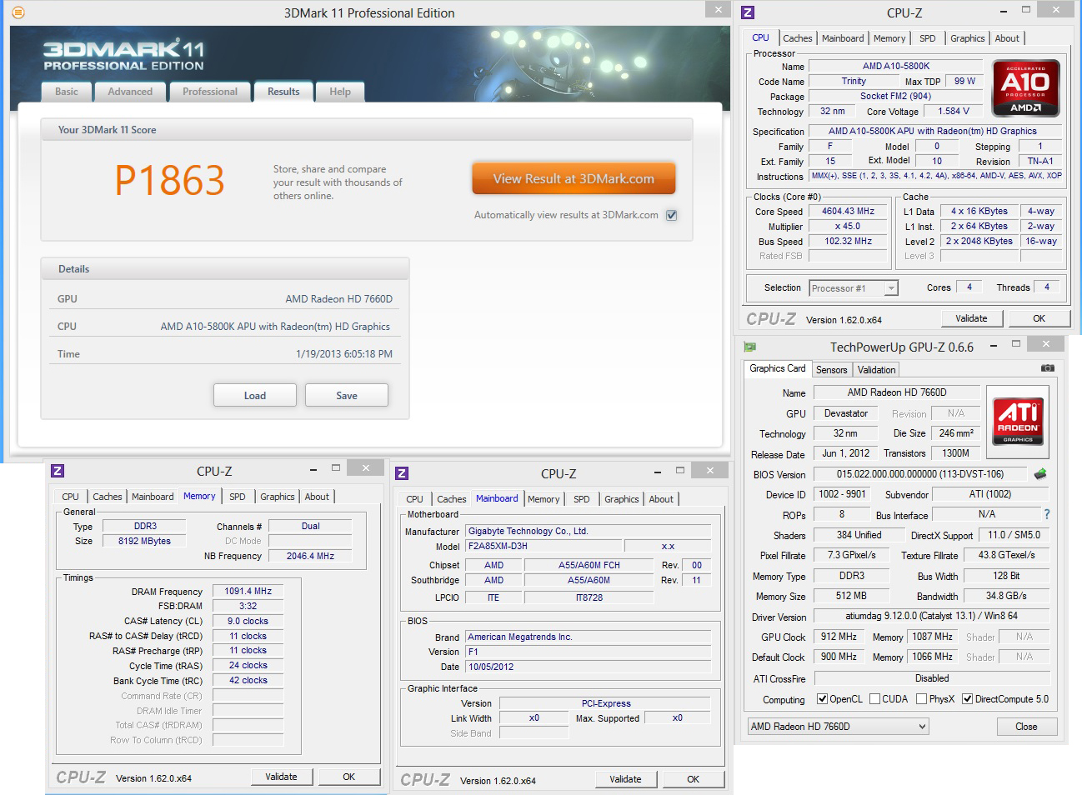Open the Validation tab in GPU-Z
The width and height of the screenshot is (1082, 795).
click(x=877, y=370)
